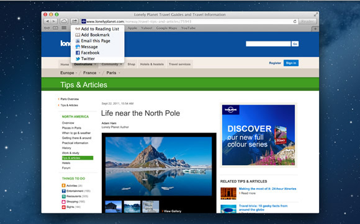
Task: Click the Go search button
Action: click(x=295, y=44)
